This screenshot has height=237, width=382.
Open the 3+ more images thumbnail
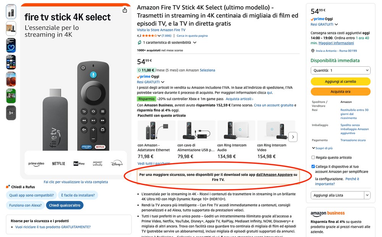[11, 113]
